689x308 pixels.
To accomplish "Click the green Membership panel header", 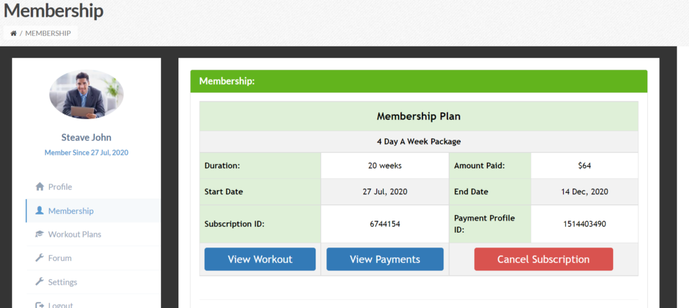I will coord(419,81).
